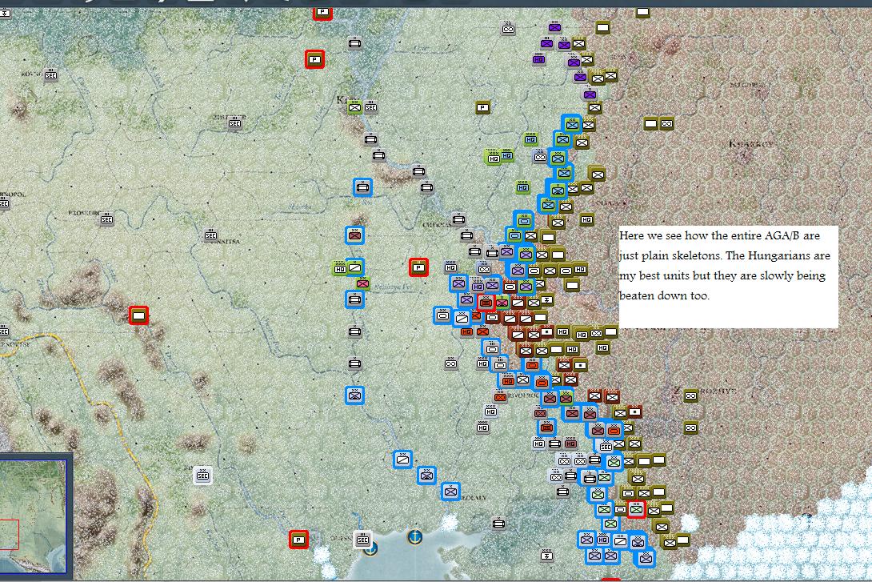This screenshot has height=582, width=872.
Task: Select grey air unit counter above purple units
Action: (x=508, y=28)
